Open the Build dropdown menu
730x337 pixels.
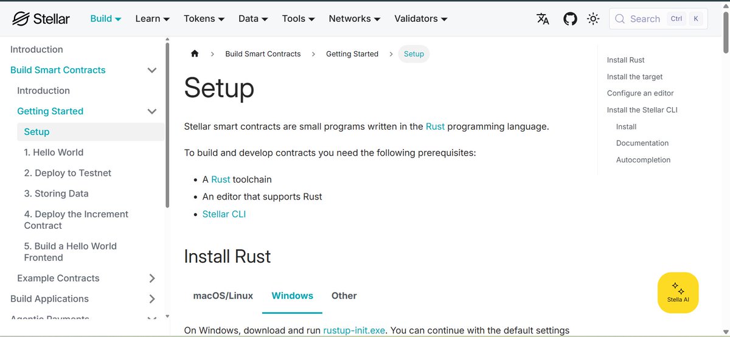106,19
